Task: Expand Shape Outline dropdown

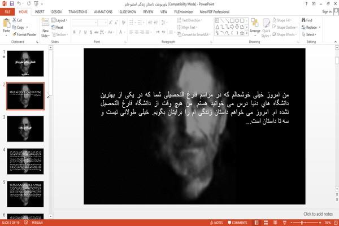Action: point(285,27)
